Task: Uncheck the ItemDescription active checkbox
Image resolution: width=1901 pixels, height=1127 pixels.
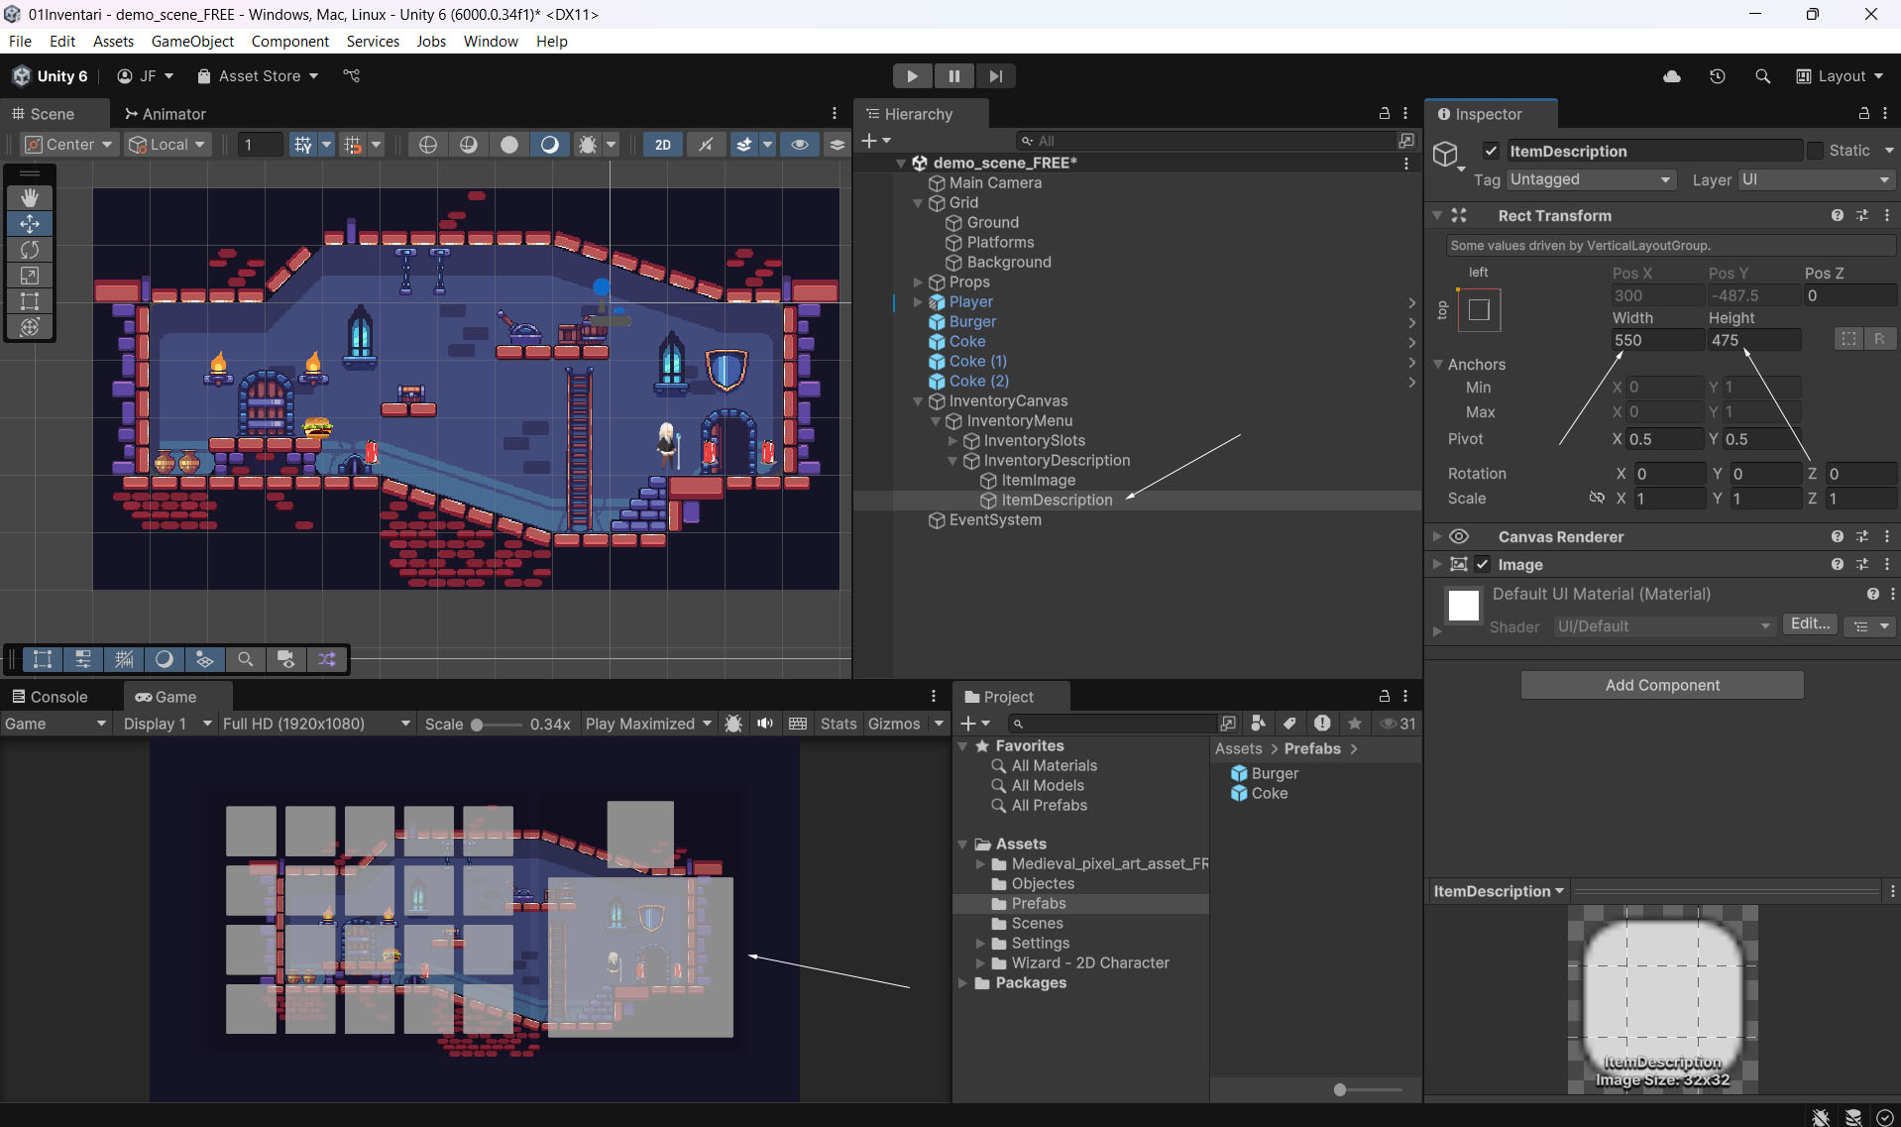Action: point(1491,151)
